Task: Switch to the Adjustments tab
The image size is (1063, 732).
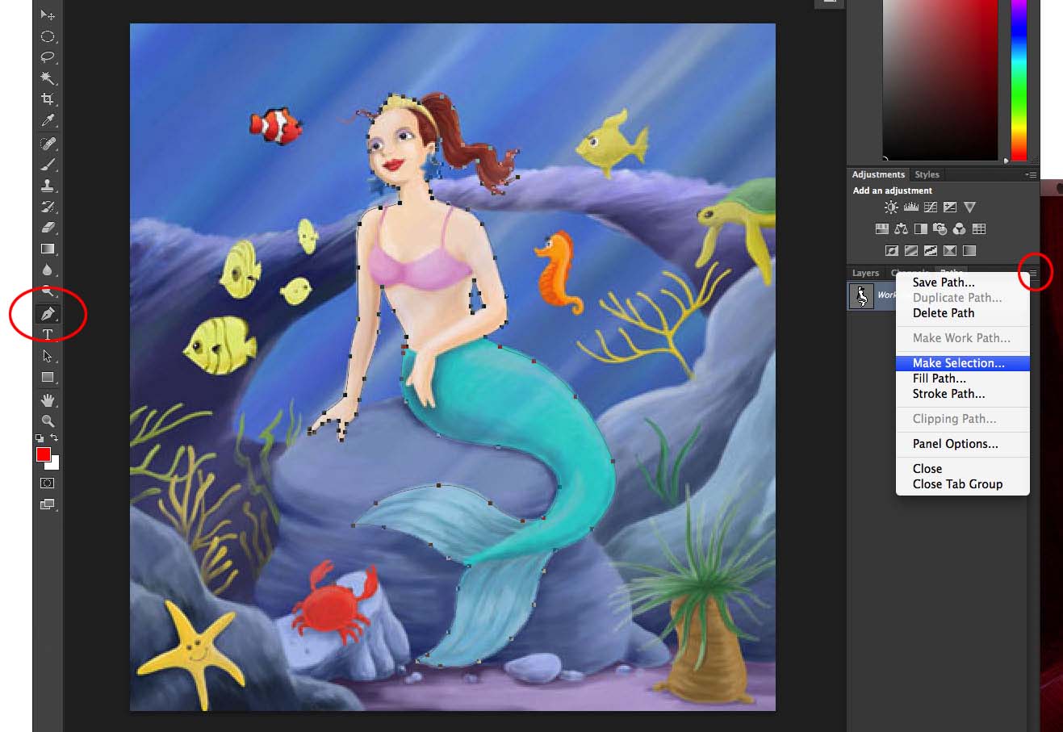Action: pos(878,174)
